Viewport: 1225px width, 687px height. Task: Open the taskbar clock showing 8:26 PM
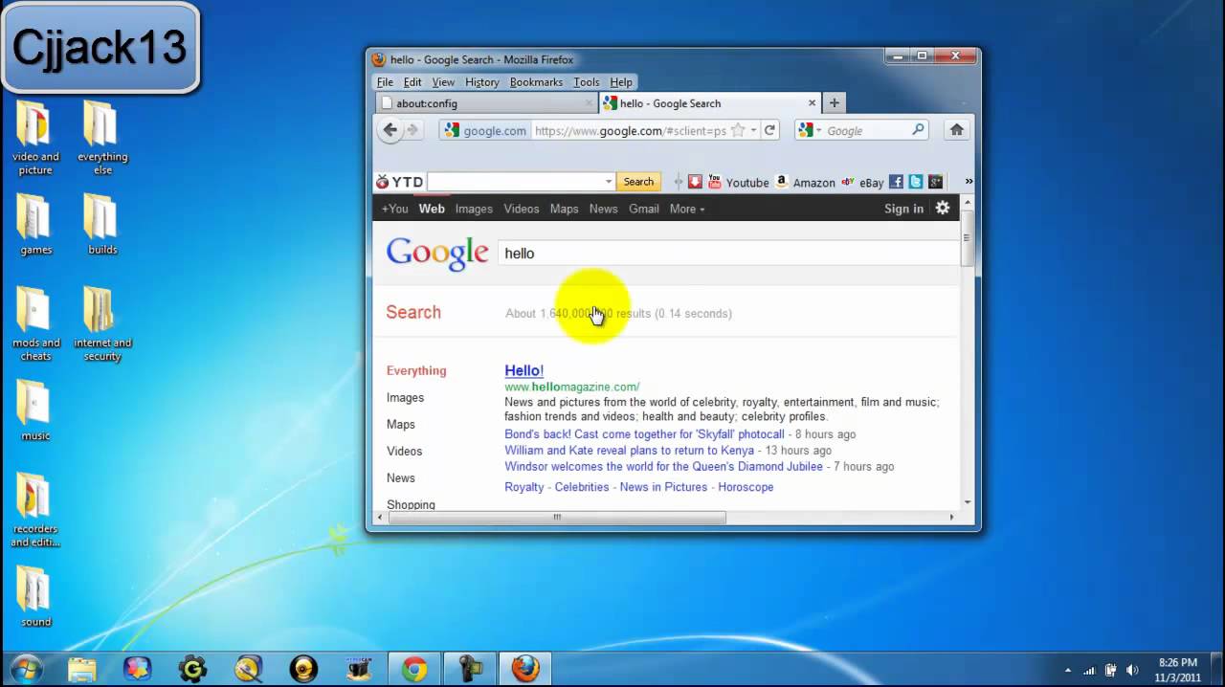[1176, 670]
